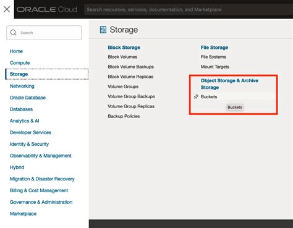Open Volume Group Replicas
Screen dimensions: 293x228
point(131,106)
